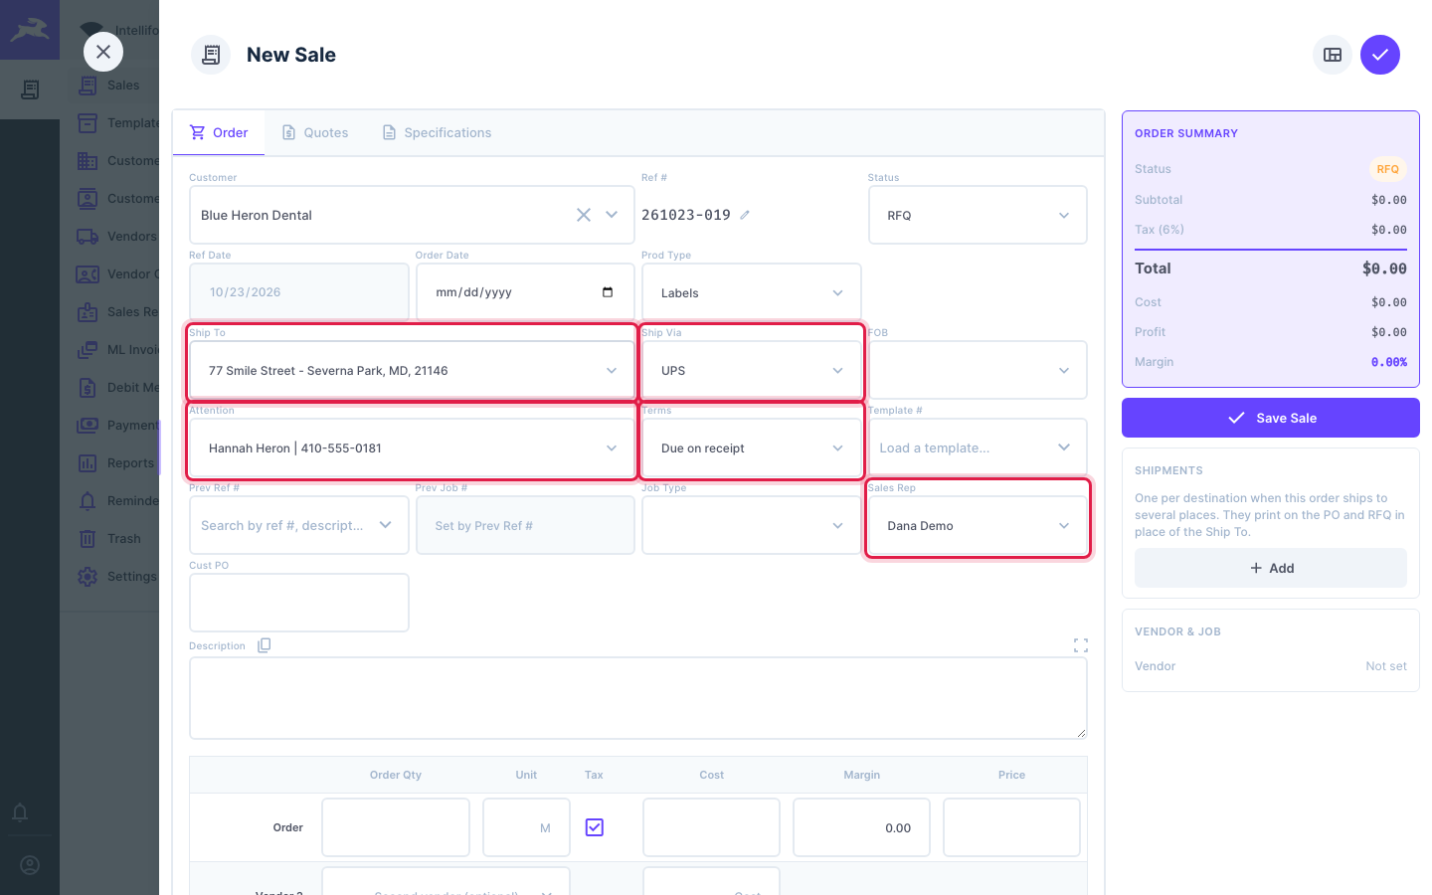Open the Terms Due on receipt dropdown
The image size is (1432, 895).
pos(752,447)
